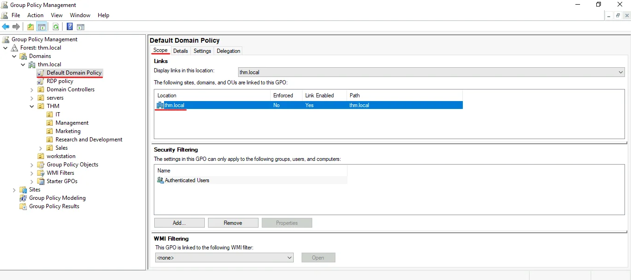Open the Window menu

tap(80, 15)
